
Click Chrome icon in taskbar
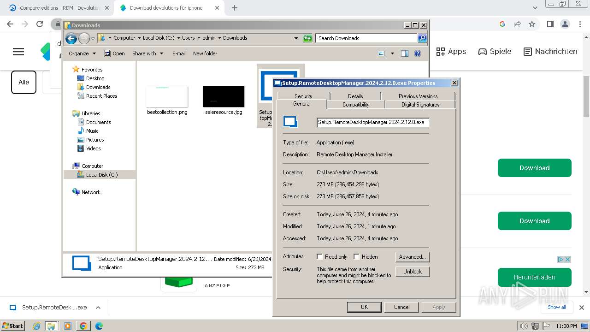83,326
